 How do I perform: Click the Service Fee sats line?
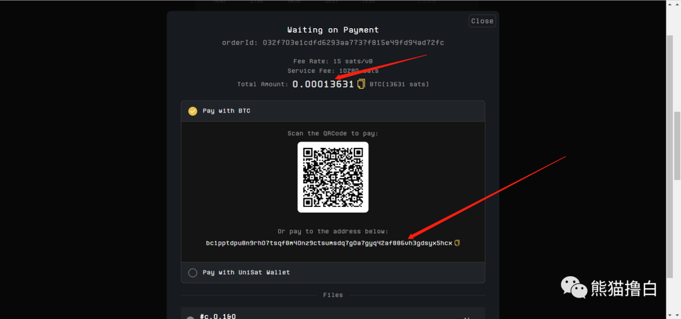pos(333,70)
